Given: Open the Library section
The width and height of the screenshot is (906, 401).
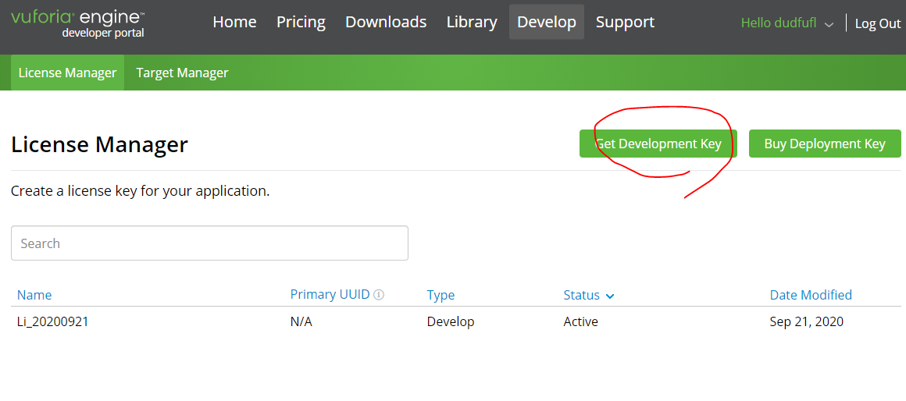Looking at the screenshot, I should coord(472,22).
